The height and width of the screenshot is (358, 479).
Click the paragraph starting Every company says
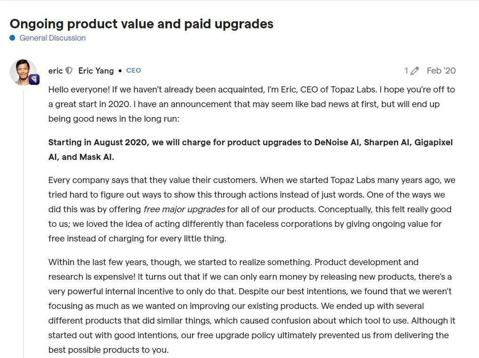coord(252,209)
